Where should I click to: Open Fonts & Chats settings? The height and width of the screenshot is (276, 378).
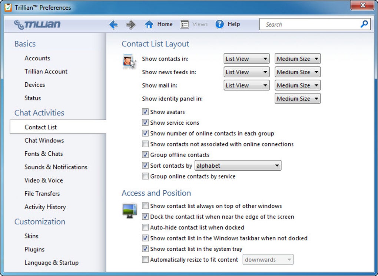pyautogui.click(x=44, y=154)
